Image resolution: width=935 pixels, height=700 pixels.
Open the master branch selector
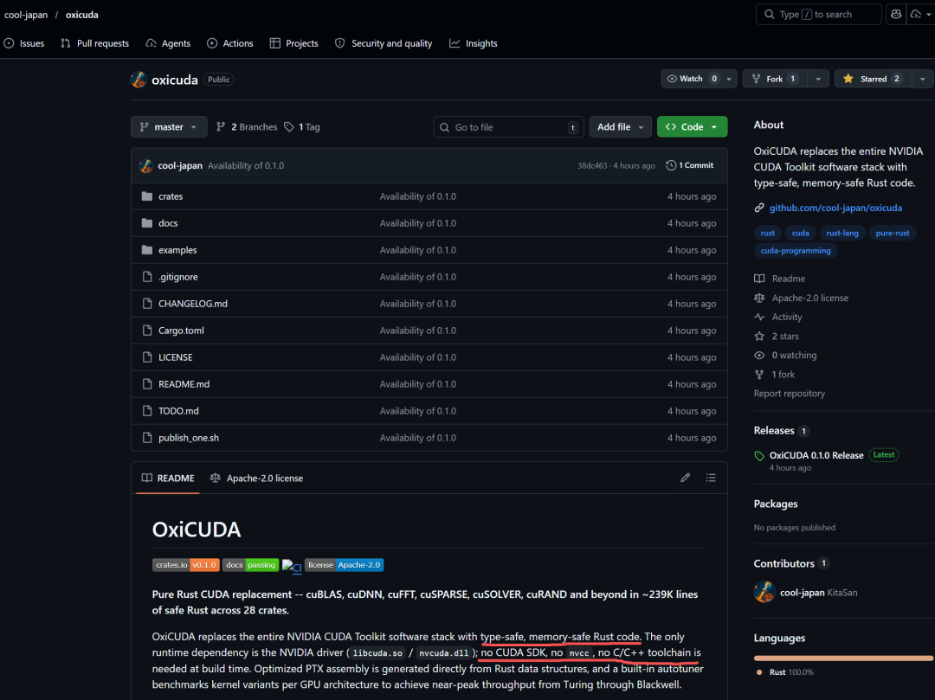[x=169, y=127]
